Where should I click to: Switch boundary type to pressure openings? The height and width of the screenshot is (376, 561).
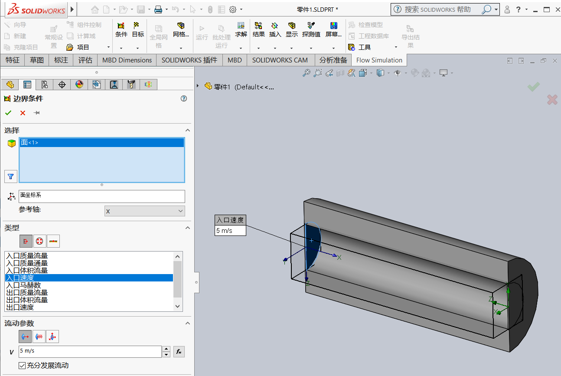click(x=39, y=241)
